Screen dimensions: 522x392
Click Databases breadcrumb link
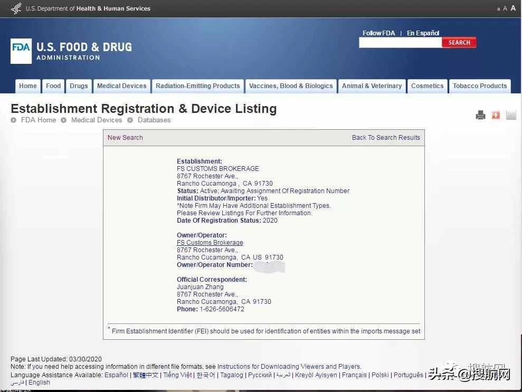(154, 120)
